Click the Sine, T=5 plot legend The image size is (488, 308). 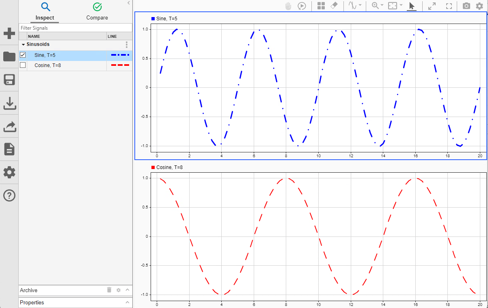(164, 19)
